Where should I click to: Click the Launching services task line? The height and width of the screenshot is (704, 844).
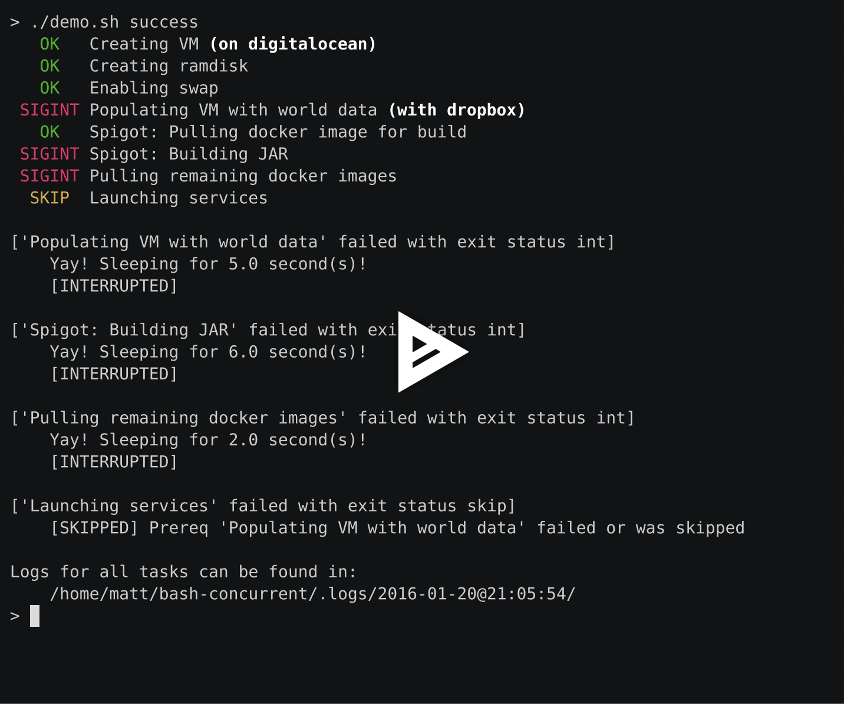[x=179, y=198]
